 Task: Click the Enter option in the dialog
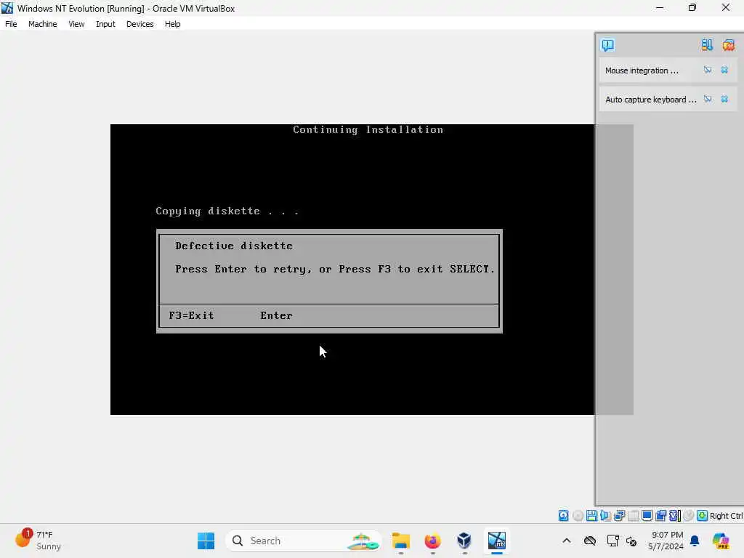[x=276, y=315]
